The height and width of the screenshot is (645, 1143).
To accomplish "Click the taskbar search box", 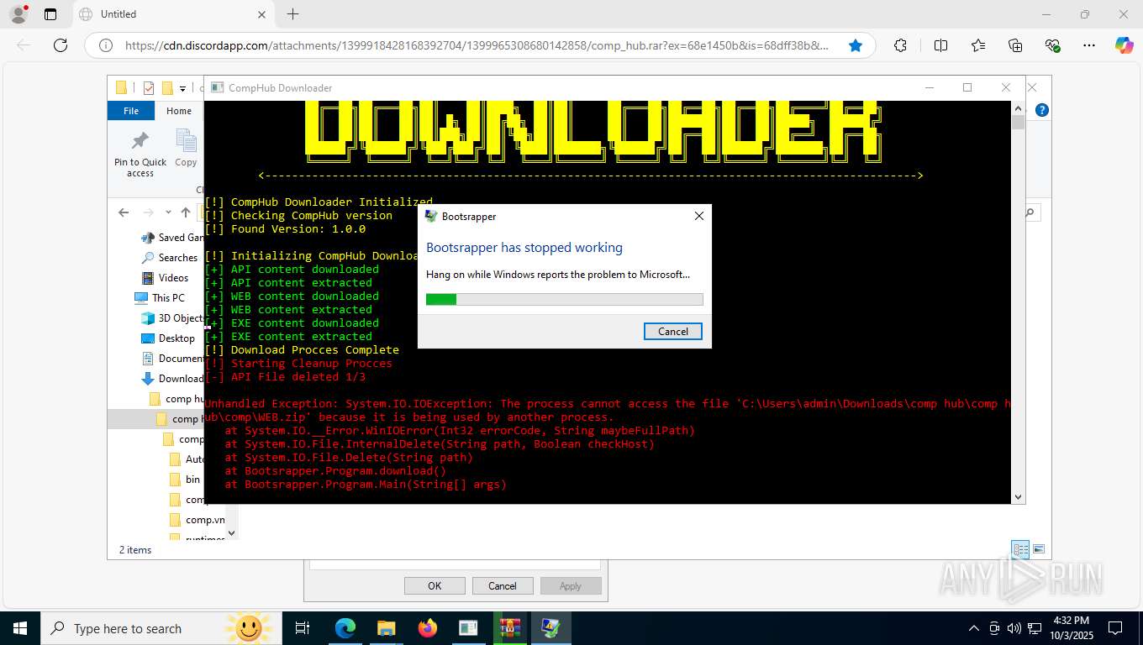I will coord(161,628).
